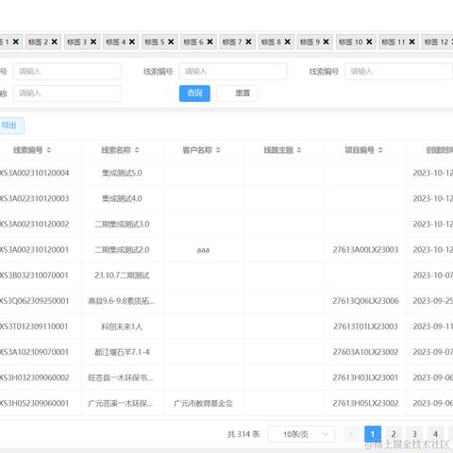This screenshot has width=453, height=453.
Task: Click clue number ending 09060002
Action: coord(34,377)
